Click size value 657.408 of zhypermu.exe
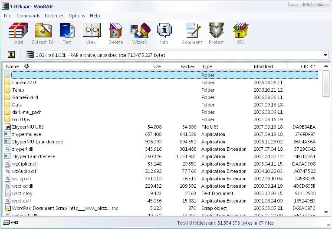Image resolution: width=332 pixels, height=229 pixels. click(x=153, y=134)
